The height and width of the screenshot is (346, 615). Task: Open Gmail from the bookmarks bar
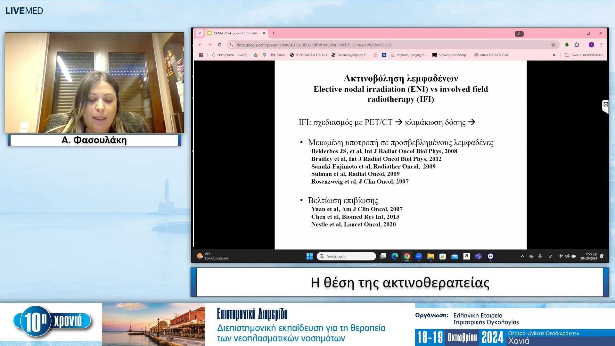278,55
